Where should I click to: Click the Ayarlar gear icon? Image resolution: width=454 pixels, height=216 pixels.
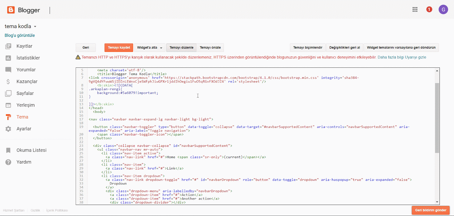tap(8, 129)
